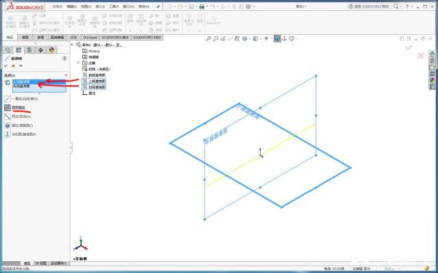Viewport: 438px width, 273px height.
Task: Select 右视基准面 (Right Plane) in the flyout tree
Action: click(x=94, y=87)
